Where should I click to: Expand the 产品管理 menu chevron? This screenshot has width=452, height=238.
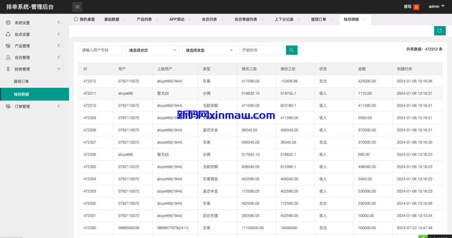pyautogui.click(x=59, y=45)
